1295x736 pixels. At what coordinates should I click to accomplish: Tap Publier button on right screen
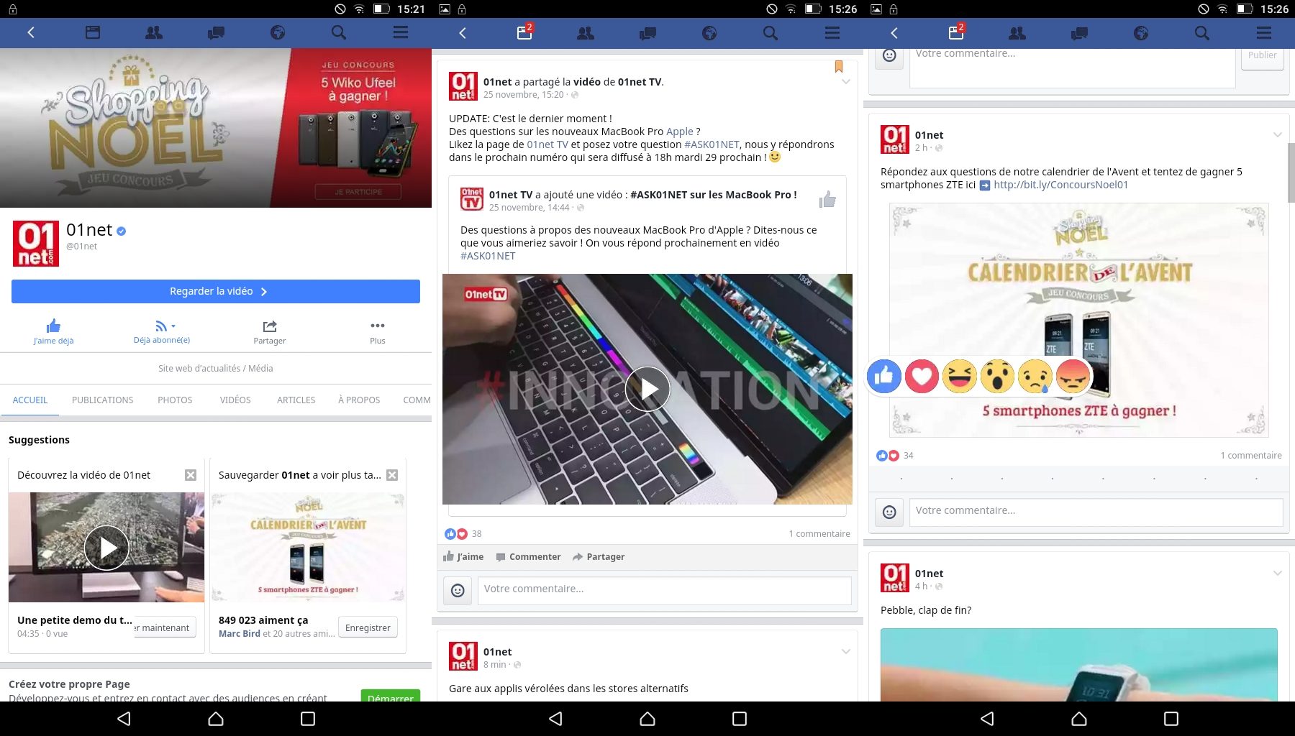pyautogui.click(x=1262, y=56)
